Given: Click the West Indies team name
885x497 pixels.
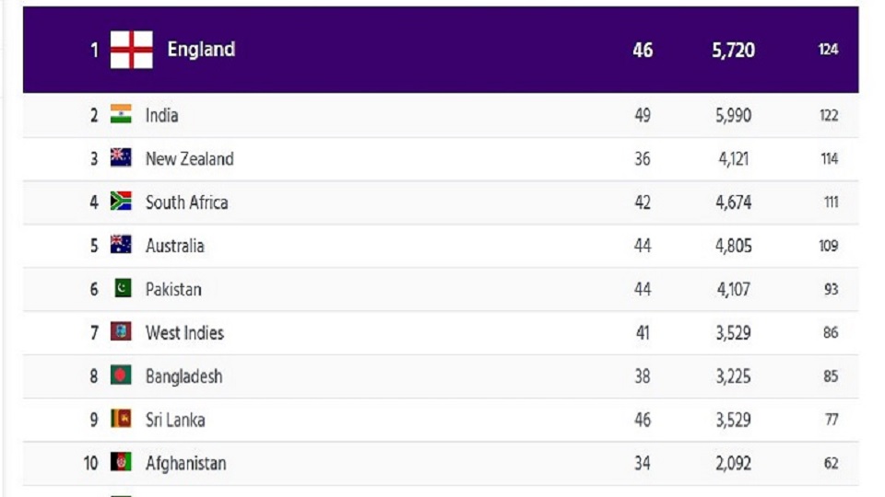Looking at the screenshot, I should coord(184,332).
